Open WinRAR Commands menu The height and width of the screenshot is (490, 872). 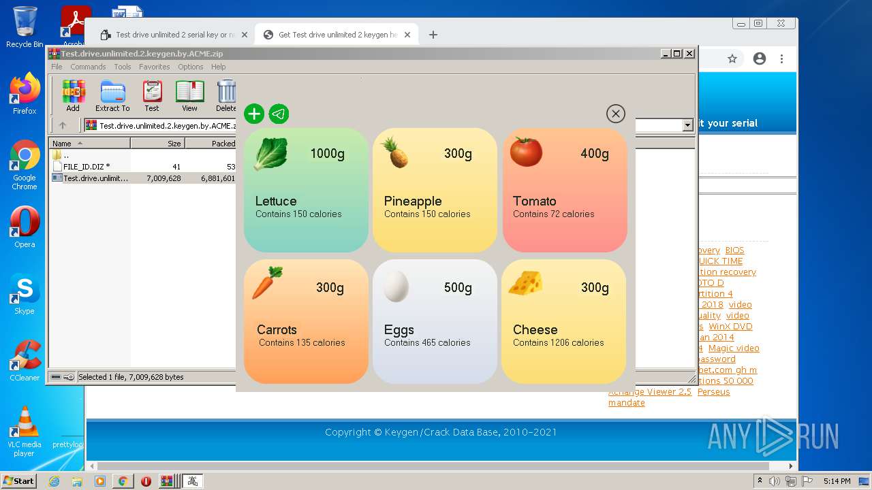[88, 67]
